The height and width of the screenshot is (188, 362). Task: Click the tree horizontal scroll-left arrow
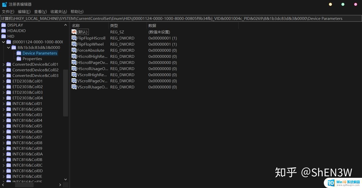tap(3, 185)
